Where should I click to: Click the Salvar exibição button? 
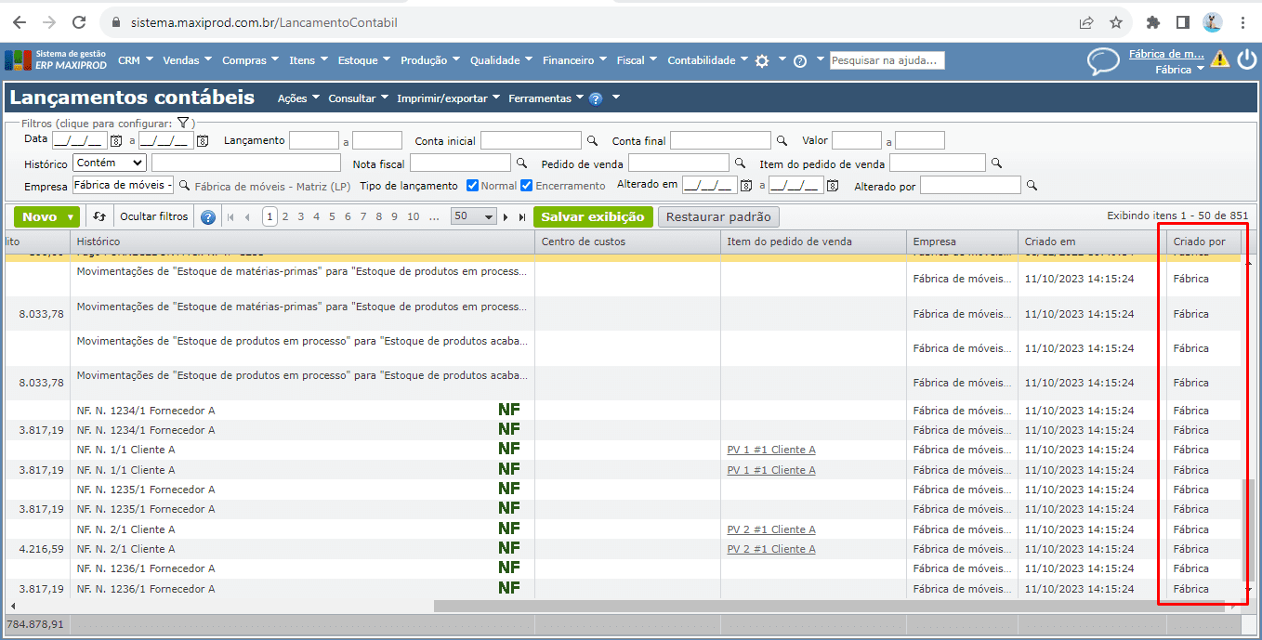(x=592, y=216)
